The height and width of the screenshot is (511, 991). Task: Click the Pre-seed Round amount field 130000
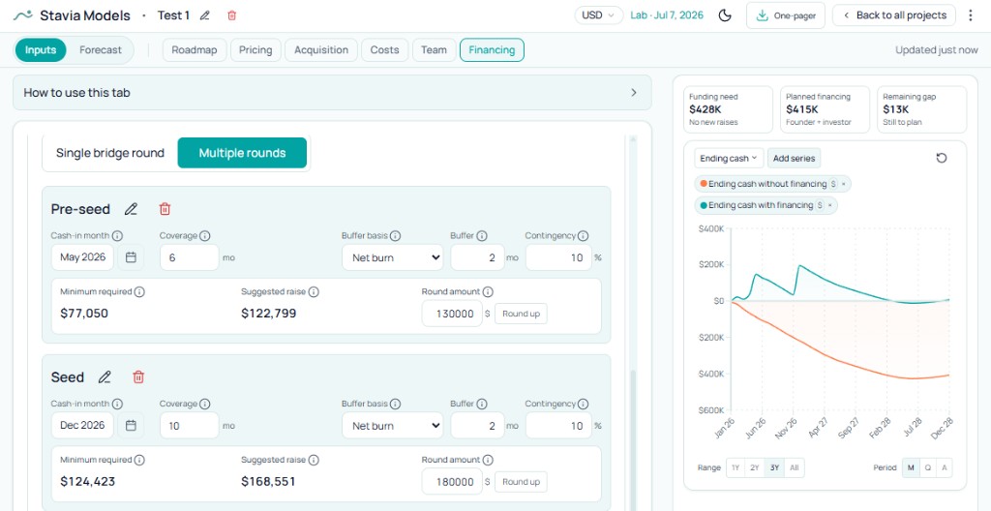[452, 314]
